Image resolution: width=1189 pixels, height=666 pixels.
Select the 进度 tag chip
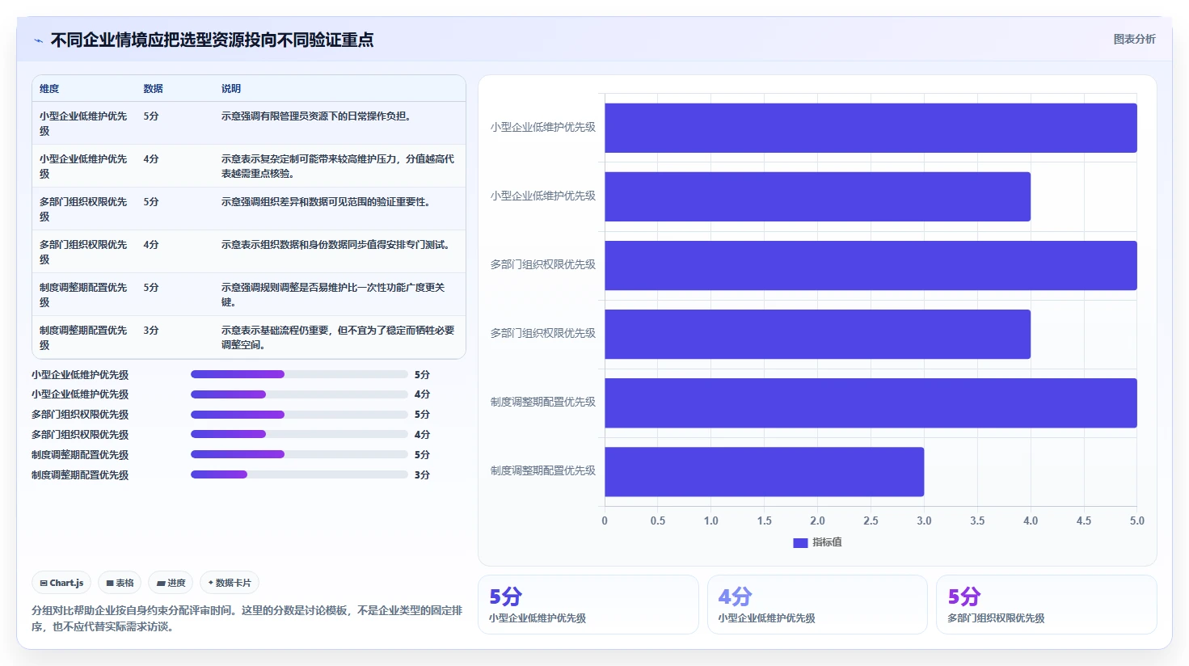[171, 583]
